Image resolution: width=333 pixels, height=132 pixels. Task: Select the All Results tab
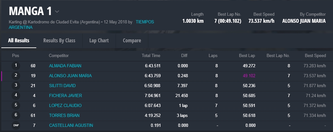[x=19, y=41]
